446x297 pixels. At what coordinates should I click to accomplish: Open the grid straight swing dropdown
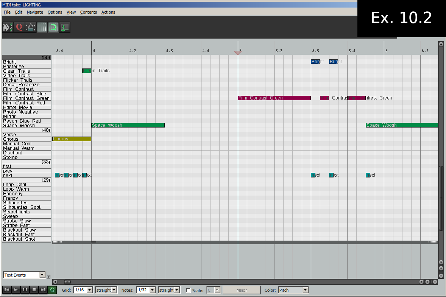(114, 290)
